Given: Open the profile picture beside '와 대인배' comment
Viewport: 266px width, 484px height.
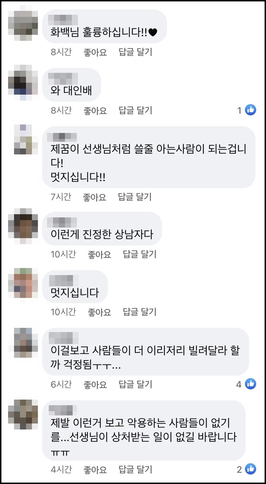Looking at the screenshot, I should 23,80.
